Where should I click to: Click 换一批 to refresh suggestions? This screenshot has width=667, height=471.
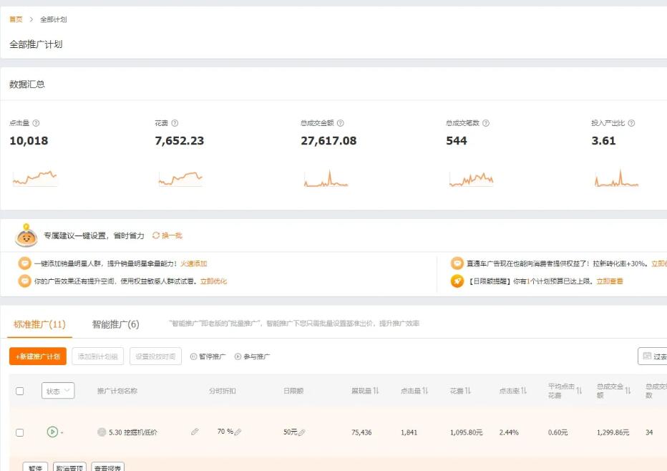pos(167,235)
